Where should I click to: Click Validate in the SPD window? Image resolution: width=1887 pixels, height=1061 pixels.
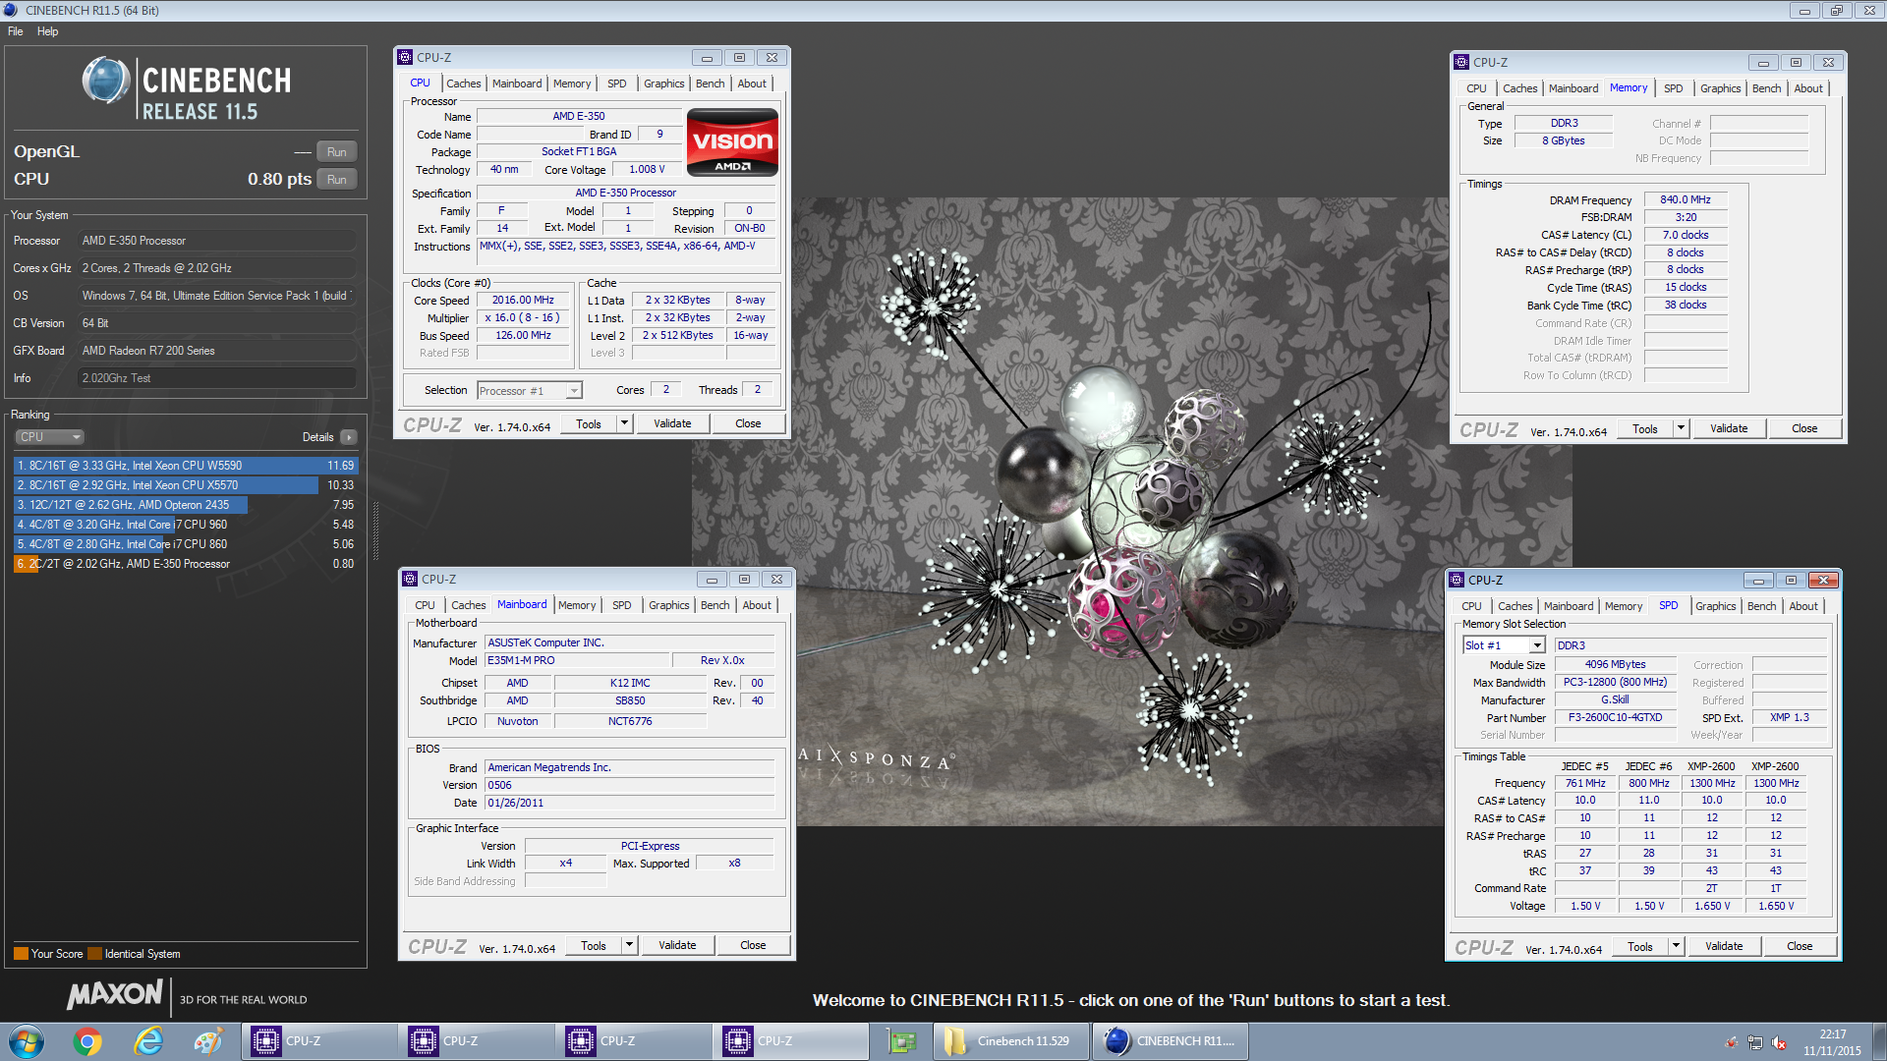point(1724,946)
